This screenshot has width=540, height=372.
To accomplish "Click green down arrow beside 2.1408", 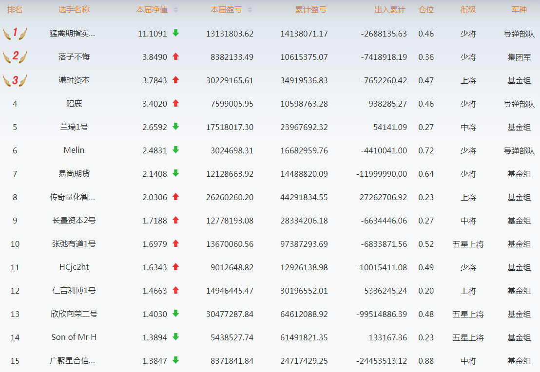I will (175, 173).
